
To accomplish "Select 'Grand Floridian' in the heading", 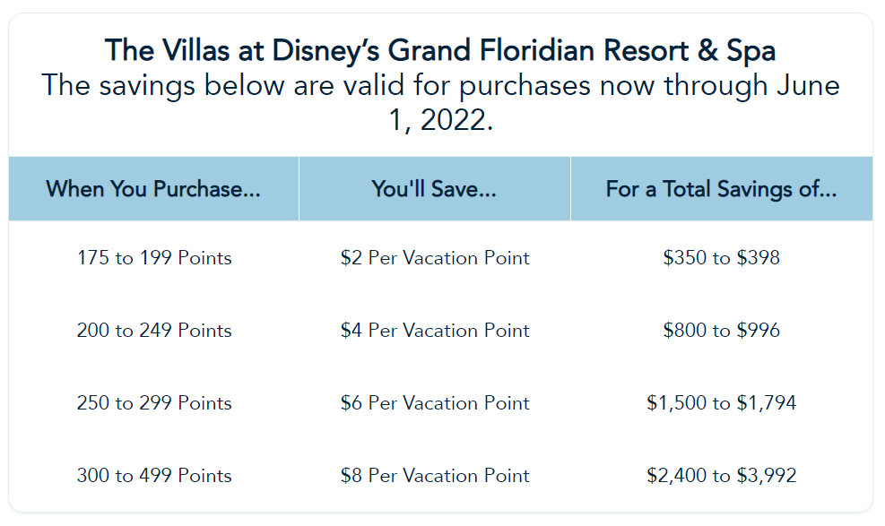I will tap(490, 50).
